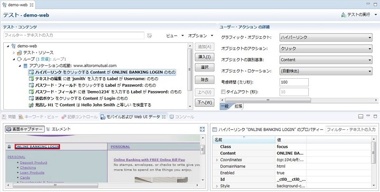Click the 名前 column header
380x192 pixels.
pyautogui.click(x=244, y=140)
